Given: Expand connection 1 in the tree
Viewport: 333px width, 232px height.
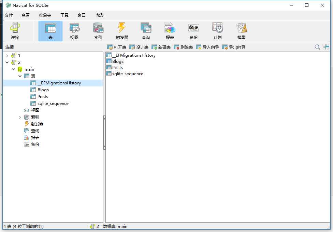Looking at the screenshot, I should coord(7,56).
